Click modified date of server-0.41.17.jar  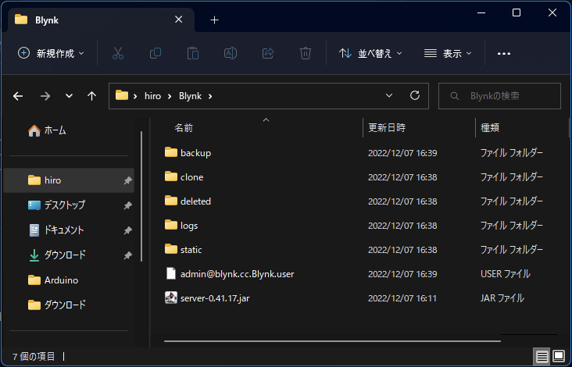click(402, 298)
